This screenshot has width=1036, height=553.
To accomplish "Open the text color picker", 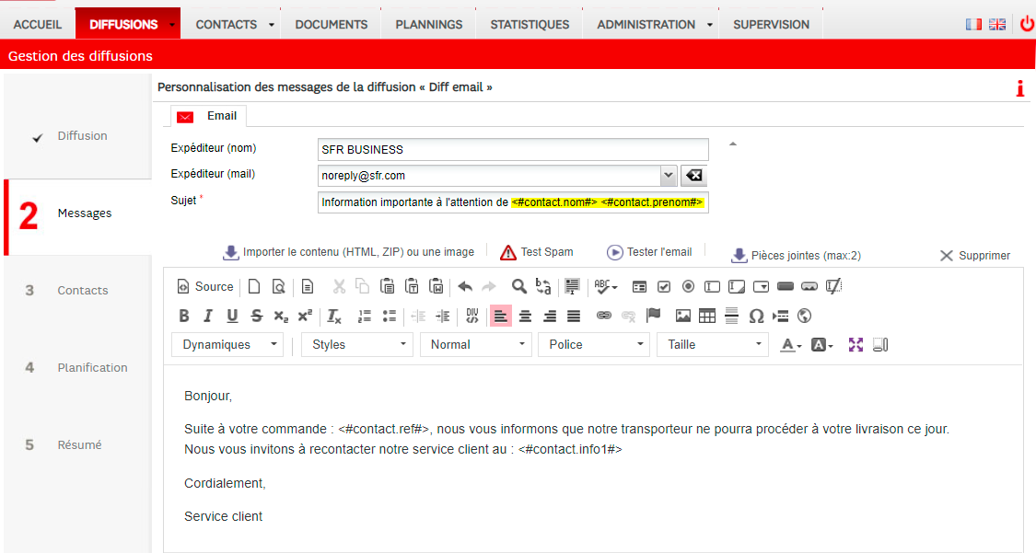I will [791, 344].
